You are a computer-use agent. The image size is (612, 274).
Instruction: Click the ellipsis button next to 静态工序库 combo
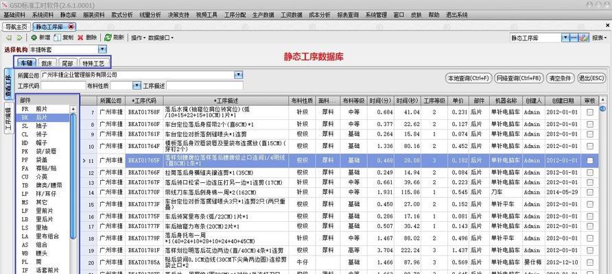pos(574,38)
